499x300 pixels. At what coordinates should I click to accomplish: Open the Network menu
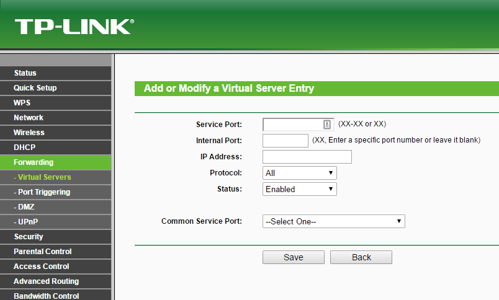point(56,118)
